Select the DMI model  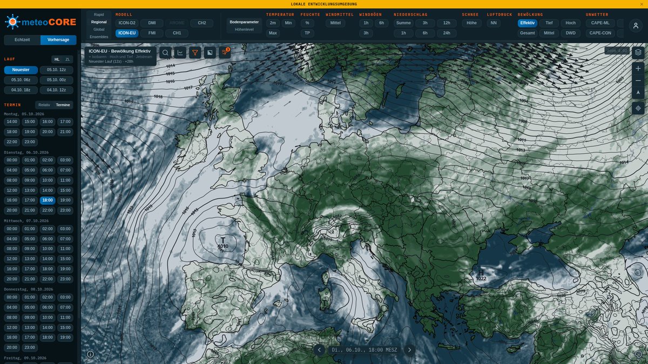[x=152, y=23]
